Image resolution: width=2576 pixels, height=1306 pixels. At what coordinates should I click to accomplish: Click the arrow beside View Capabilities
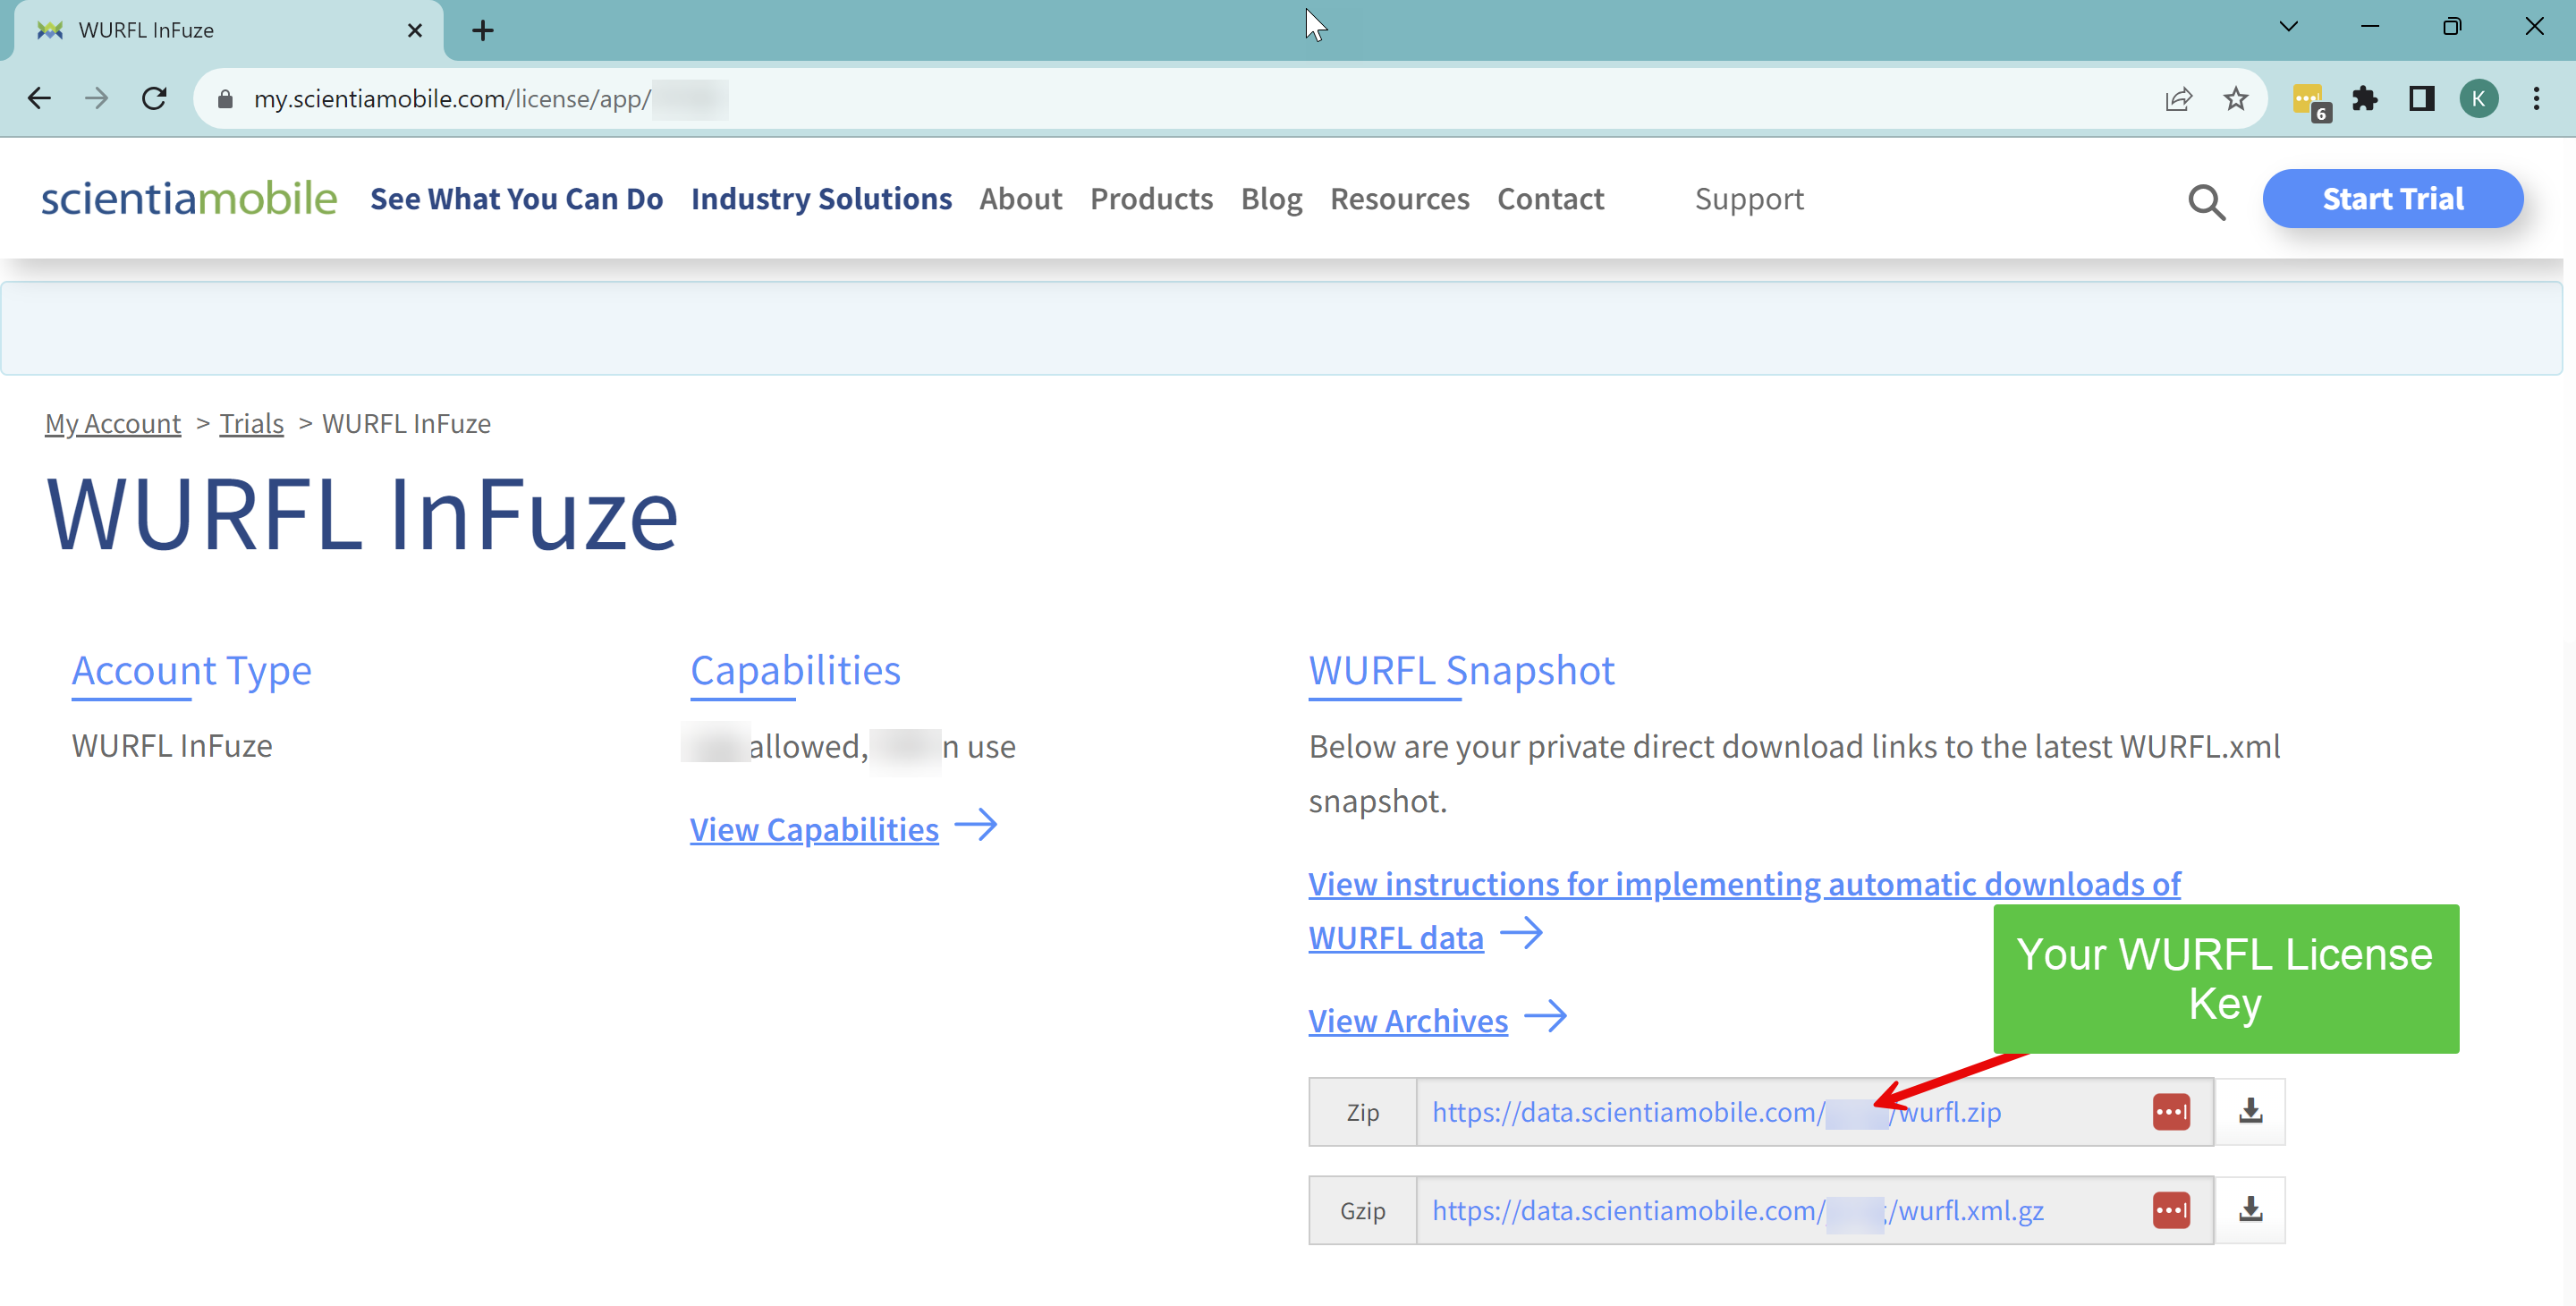[x=976, y=826]
